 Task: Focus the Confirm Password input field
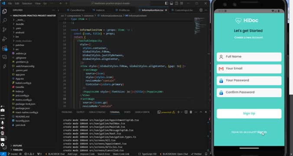coord(249,92)
